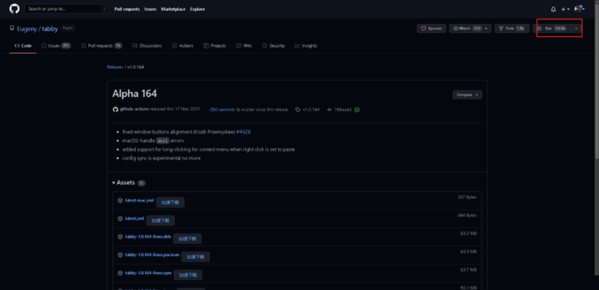599x290 pixels.
Task: Open the user avatar menu
Action: [579, 9]
